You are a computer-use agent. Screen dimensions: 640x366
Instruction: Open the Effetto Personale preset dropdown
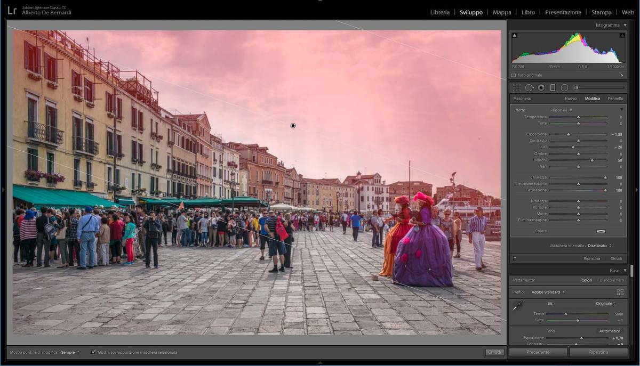coord(561,110)
